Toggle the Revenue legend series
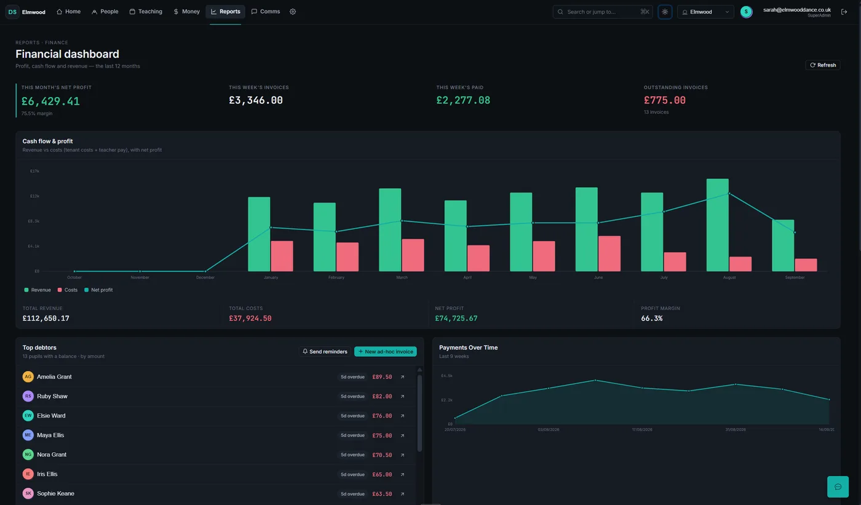861x505 pixels. 38,290
